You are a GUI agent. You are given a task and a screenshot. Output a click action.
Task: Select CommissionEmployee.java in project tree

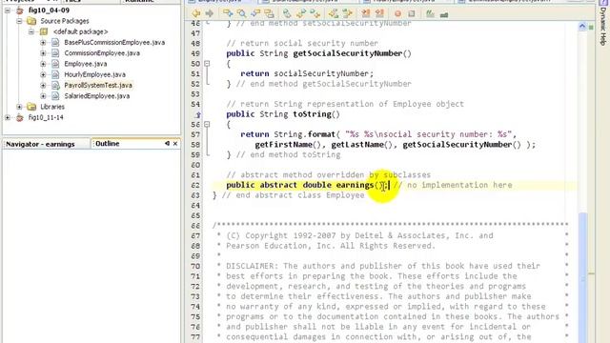[x=102, y=53]
